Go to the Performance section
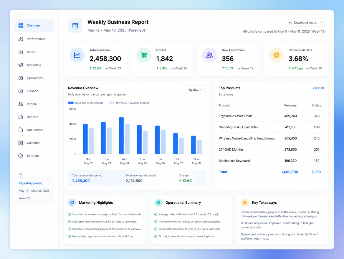The image size is (344, 259). [34, 39]
